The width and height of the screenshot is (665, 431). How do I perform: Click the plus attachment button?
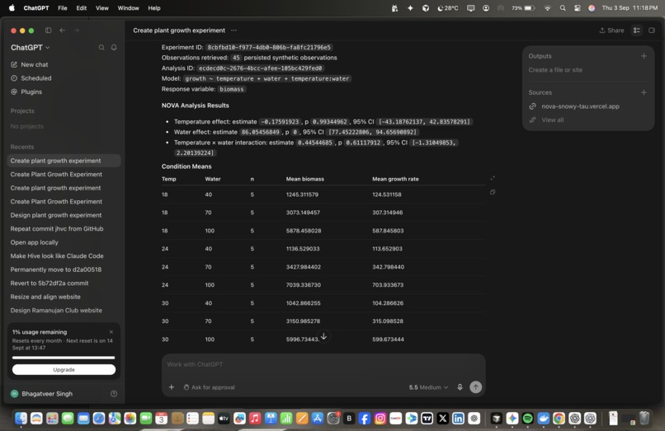(x=172, y=387)
